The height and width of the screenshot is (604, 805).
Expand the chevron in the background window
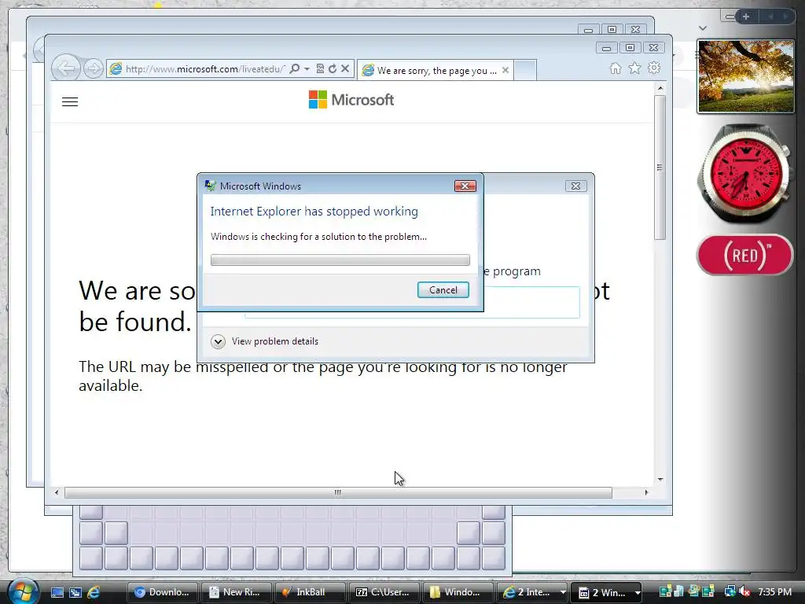point(703,28)
